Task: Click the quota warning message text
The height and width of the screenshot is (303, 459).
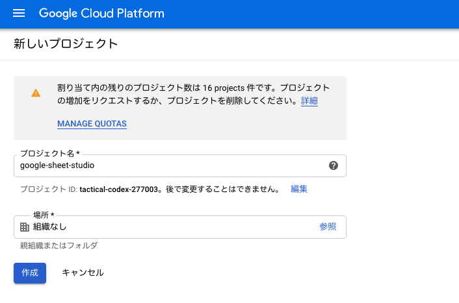Action: (x=193, y=94)
